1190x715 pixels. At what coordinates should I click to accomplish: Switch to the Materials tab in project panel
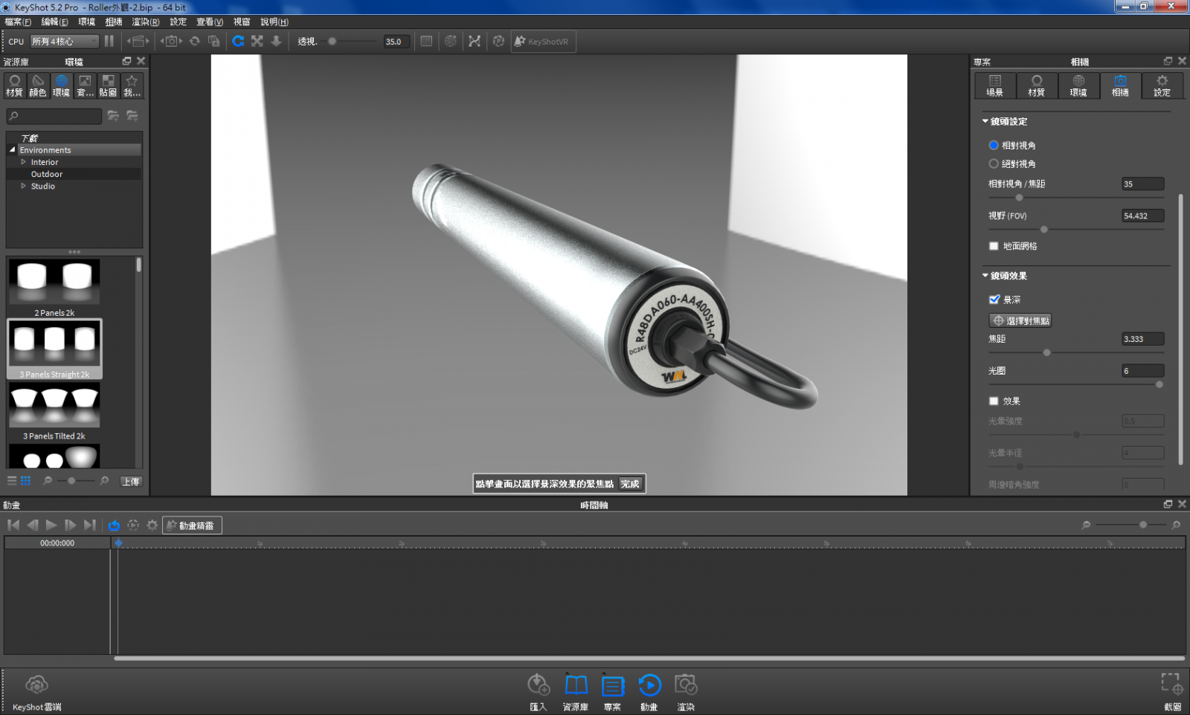point(1036,85)
